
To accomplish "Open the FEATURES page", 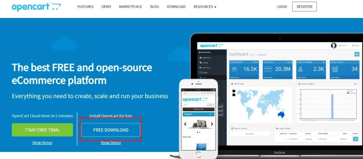I will pyautogui.click(x=85, y=7).
